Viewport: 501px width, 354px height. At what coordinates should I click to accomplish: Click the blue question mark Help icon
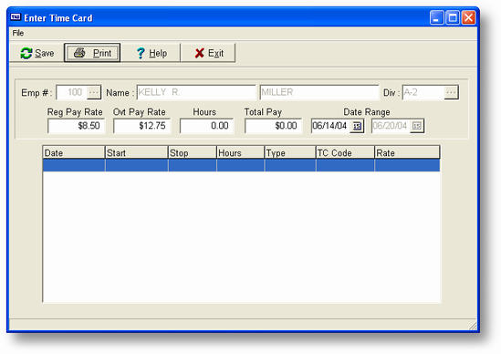pyautogui.click(x=141, y=53)
